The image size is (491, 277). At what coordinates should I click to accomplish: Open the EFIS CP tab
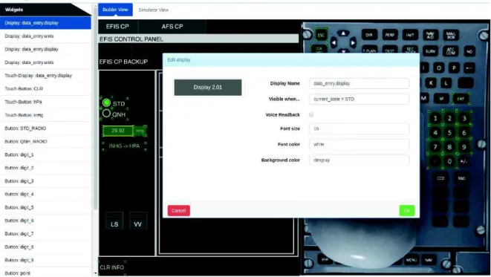tap(117, 27)
